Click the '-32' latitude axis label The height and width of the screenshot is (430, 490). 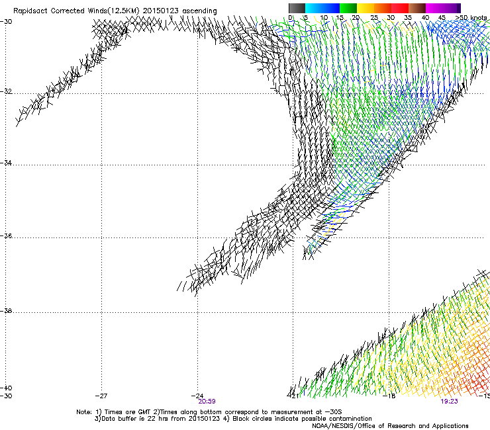tap(6, 91)
